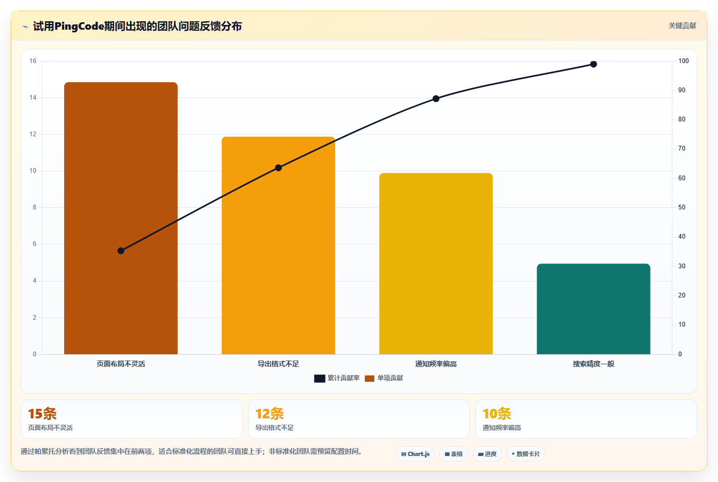Click the 表格 tag chip
The image size is (718, 482).
click(x=453, y=454)
